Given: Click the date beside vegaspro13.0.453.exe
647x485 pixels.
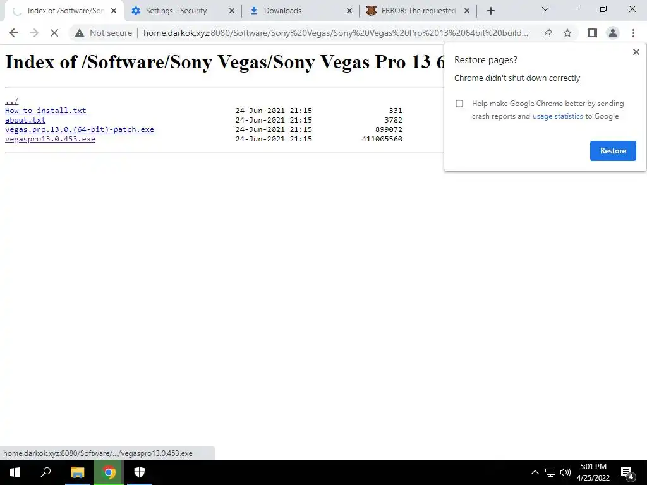Looking at the screenshot, I should click(274, 139).
